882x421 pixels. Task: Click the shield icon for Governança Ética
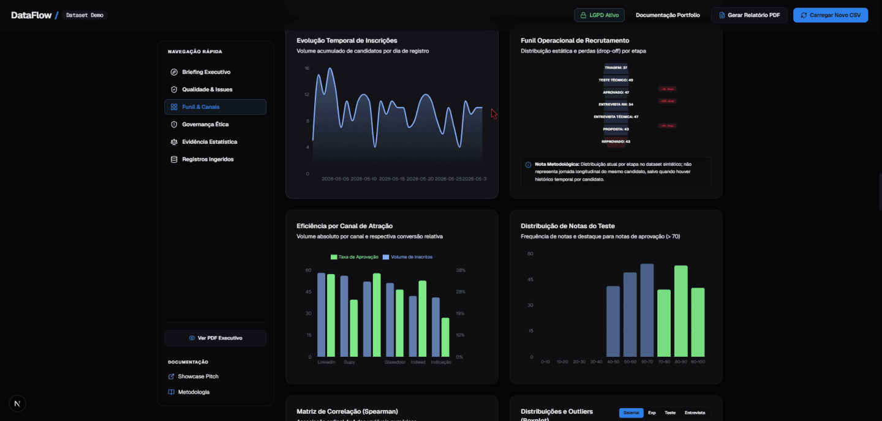174,124
